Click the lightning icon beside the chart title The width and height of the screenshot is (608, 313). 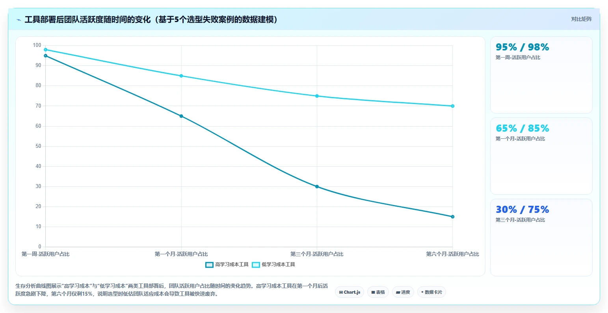tap(19, 20)
